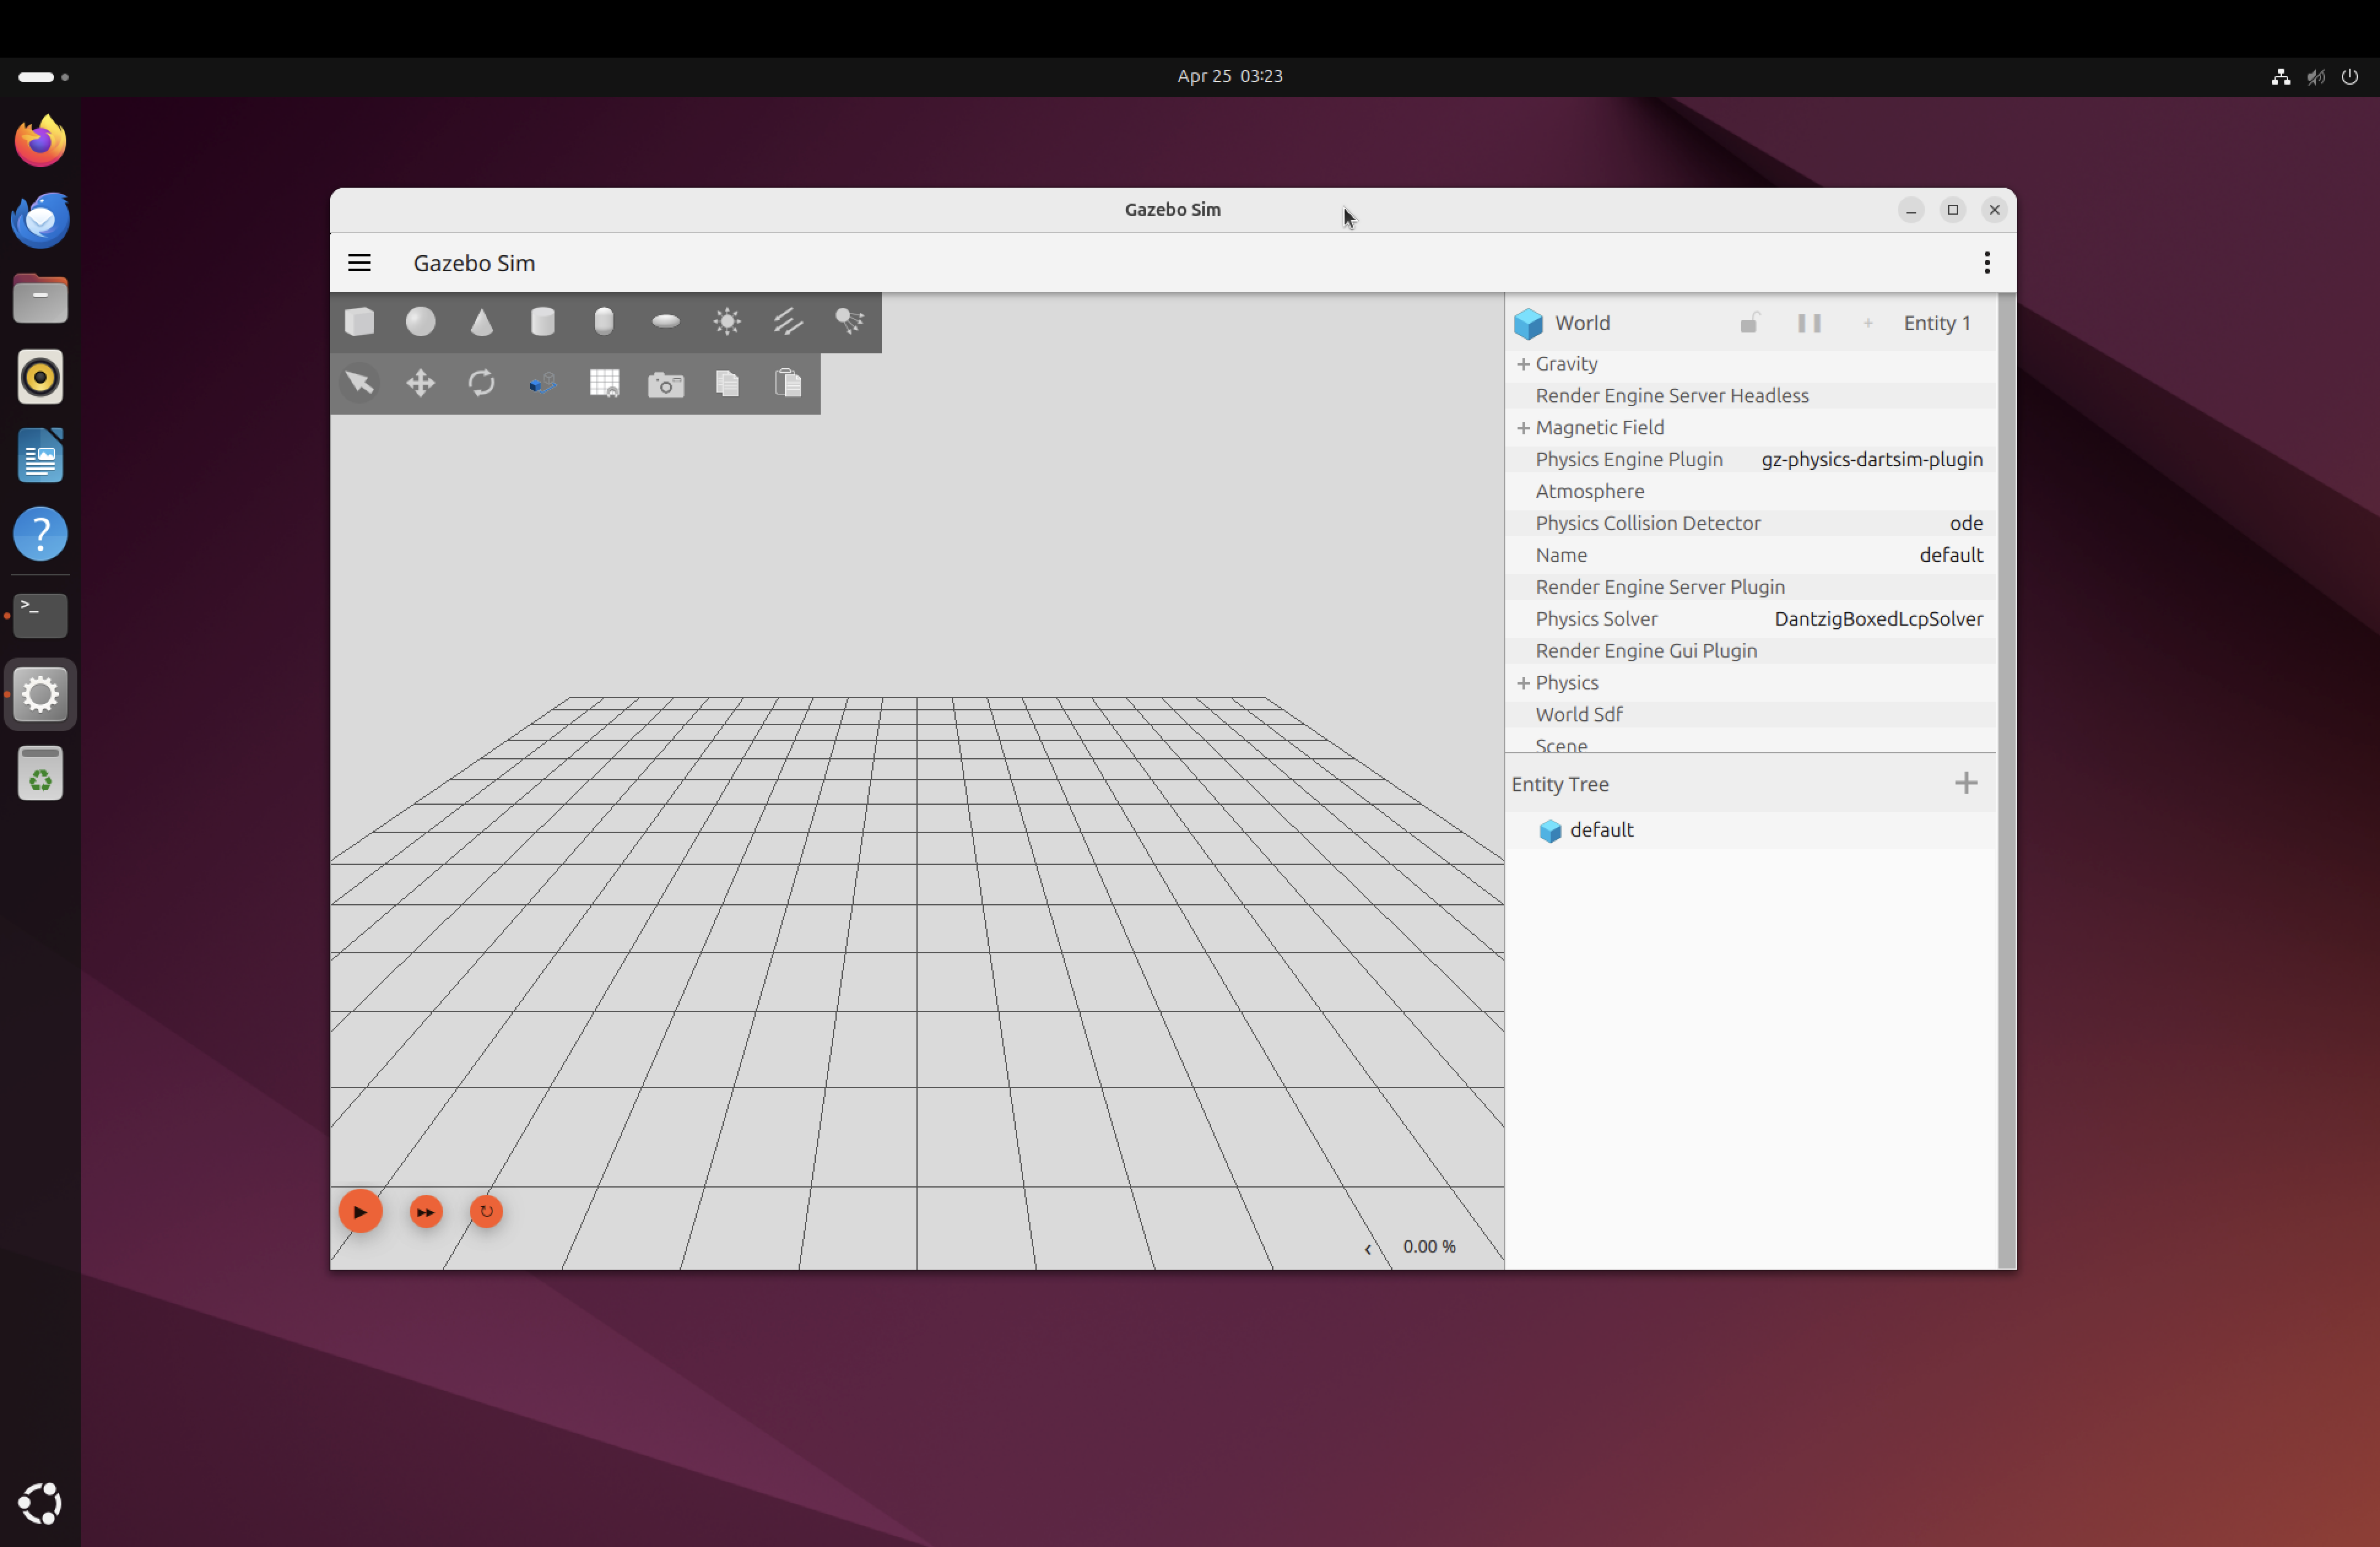Start simulation with the play button

pos(361,1212)
